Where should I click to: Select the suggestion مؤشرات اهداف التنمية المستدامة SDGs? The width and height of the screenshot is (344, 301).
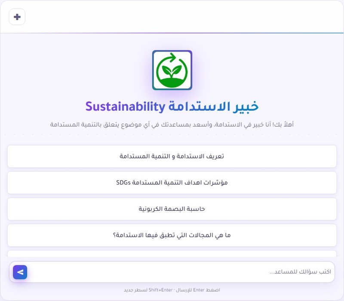[172, 182]
